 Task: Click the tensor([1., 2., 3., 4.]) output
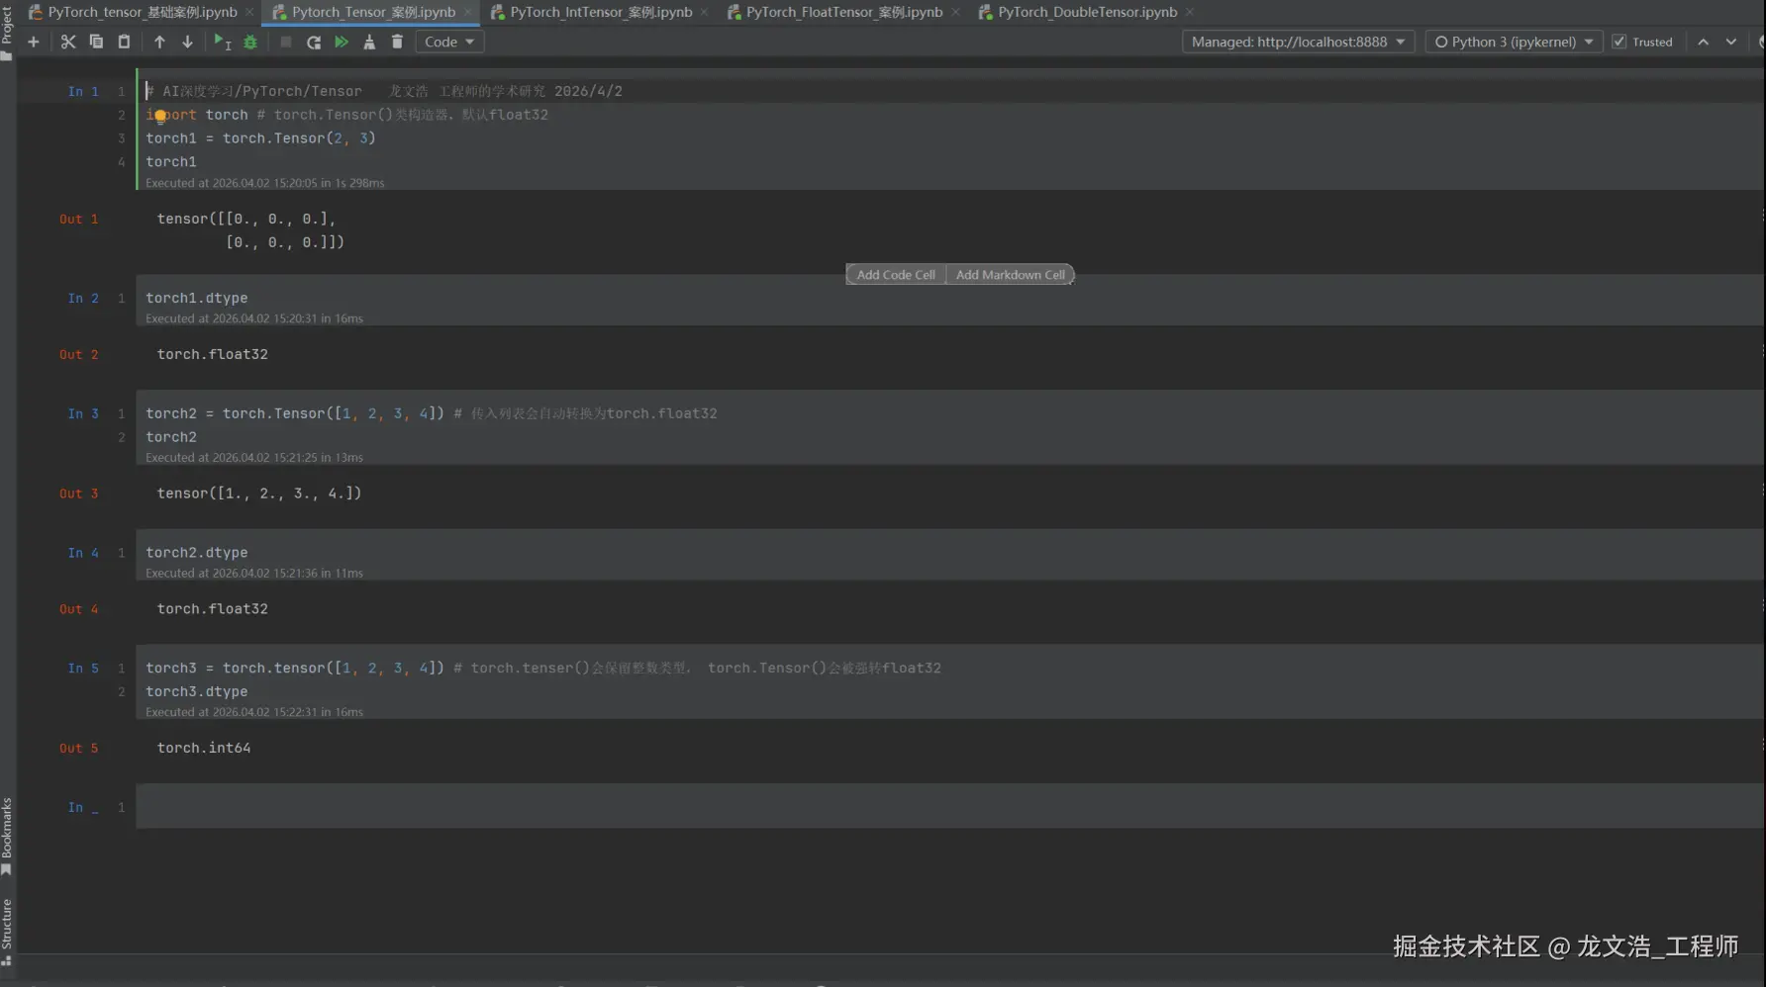click(259, 493)
